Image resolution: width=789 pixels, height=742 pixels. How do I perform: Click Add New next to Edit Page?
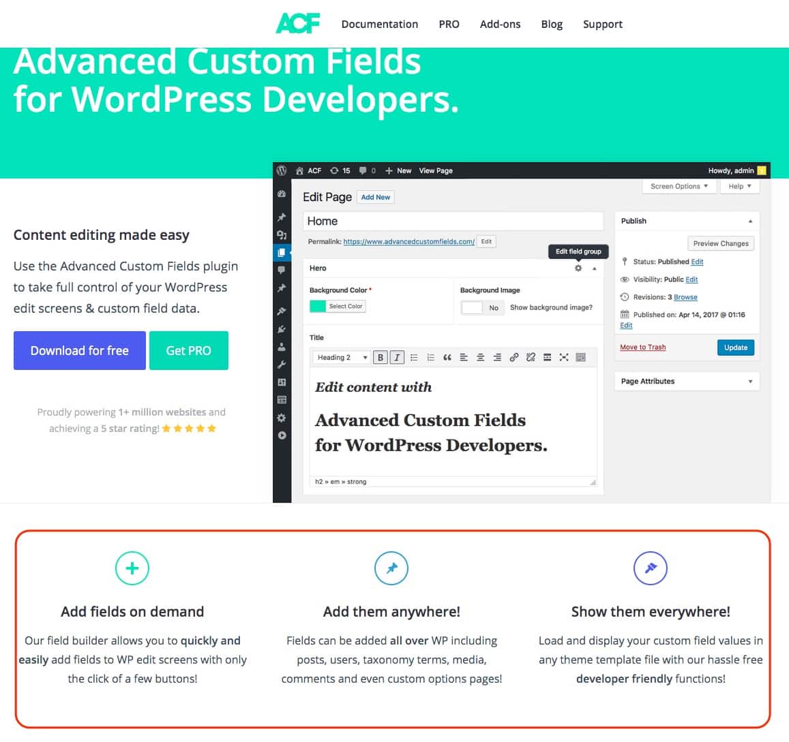[x=375, y=197]
